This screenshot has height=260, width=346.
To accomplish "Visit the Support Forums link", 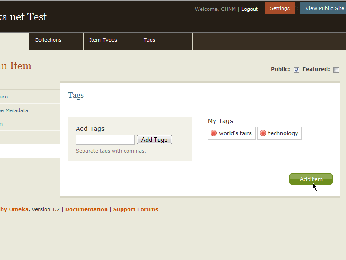I will pyautogui.click(x=136, y=209).
